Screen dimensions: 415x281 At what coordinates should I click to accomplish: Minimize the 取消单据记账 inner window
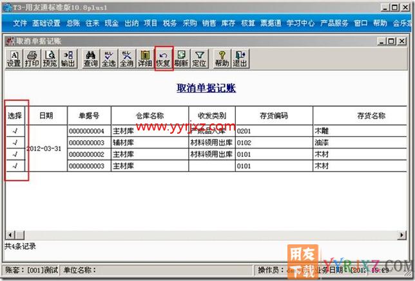click(381, 41)
